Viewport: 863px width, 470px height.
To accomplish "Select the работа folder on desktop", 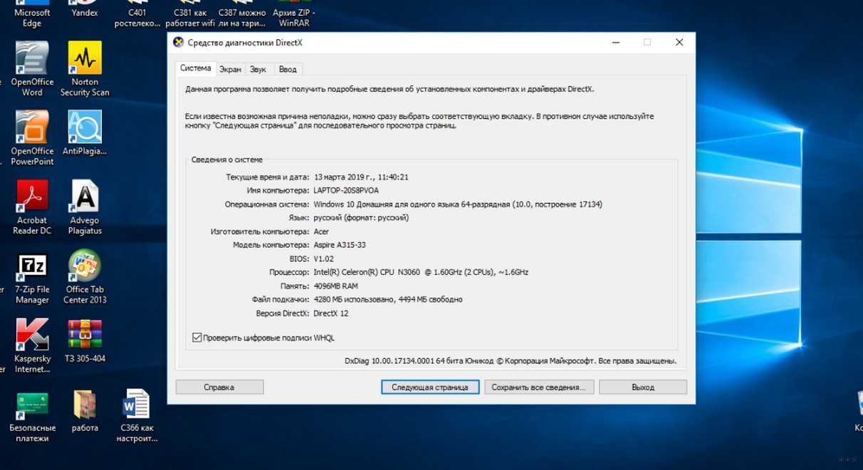I will click(85, 406).
